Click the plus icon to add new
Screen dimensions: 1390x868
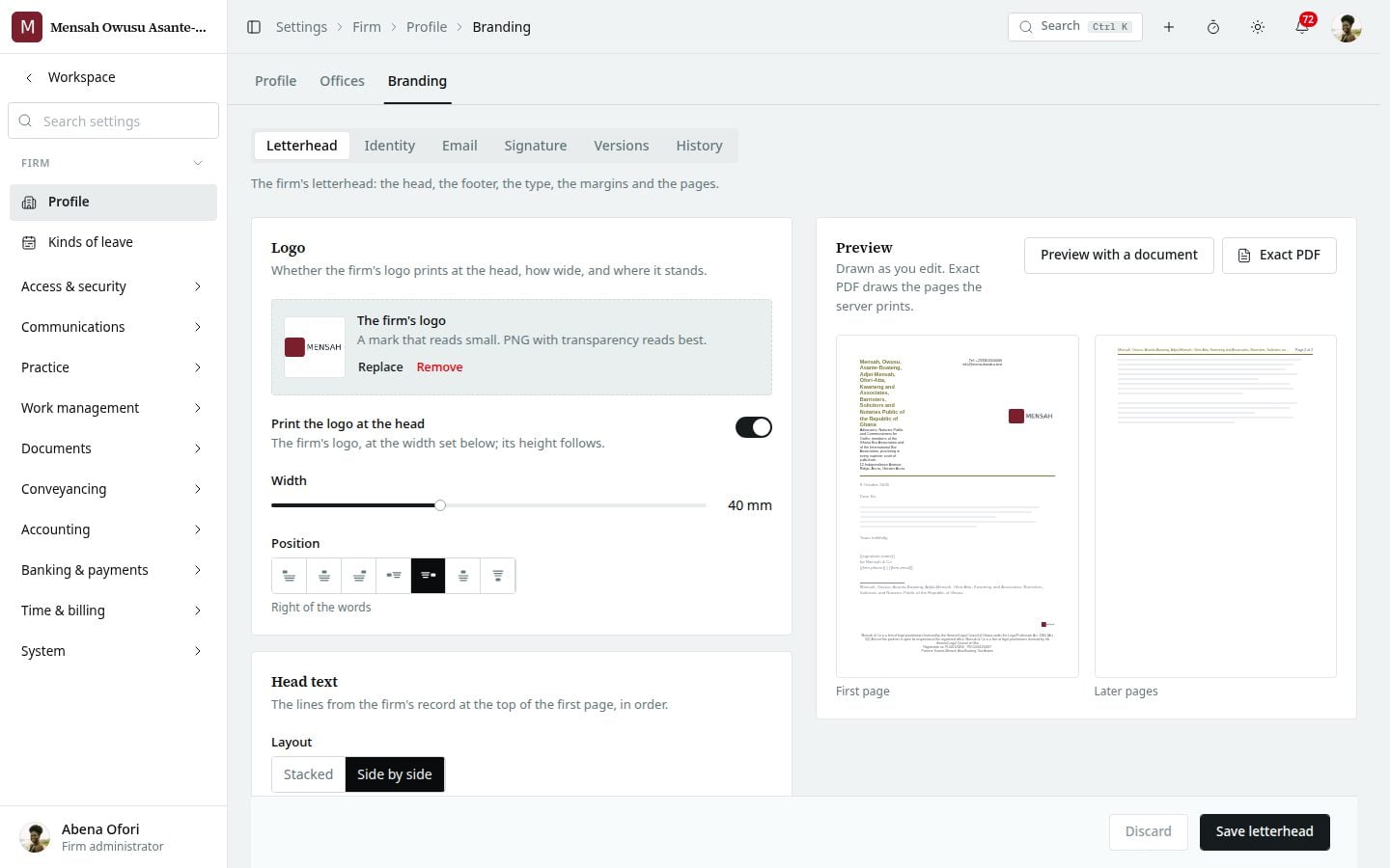pyautogui.click(x=1169, y=27)
